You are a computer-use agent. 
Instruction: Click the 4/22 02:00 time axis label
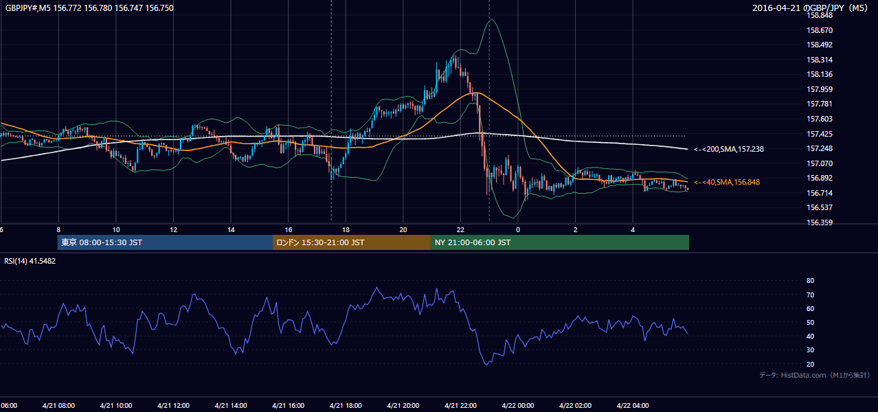[x=576, y=405]
